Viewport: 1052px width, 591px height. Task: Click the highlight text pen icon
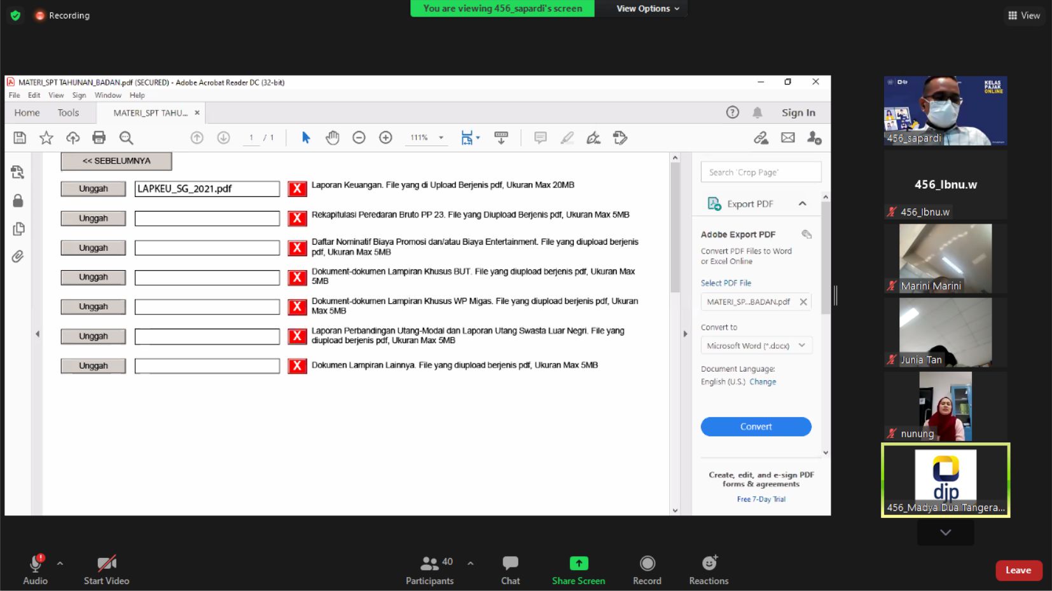(x=567, y=138)
